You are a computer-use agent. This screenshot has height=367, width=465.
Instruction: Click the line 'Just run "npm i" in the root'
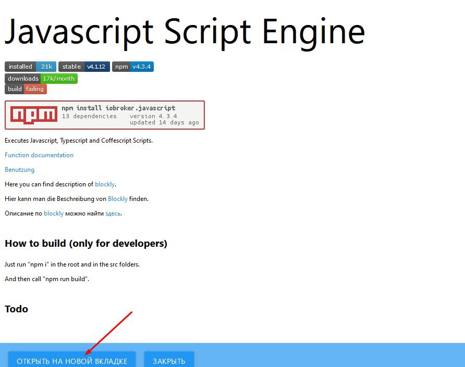[72, 264]
